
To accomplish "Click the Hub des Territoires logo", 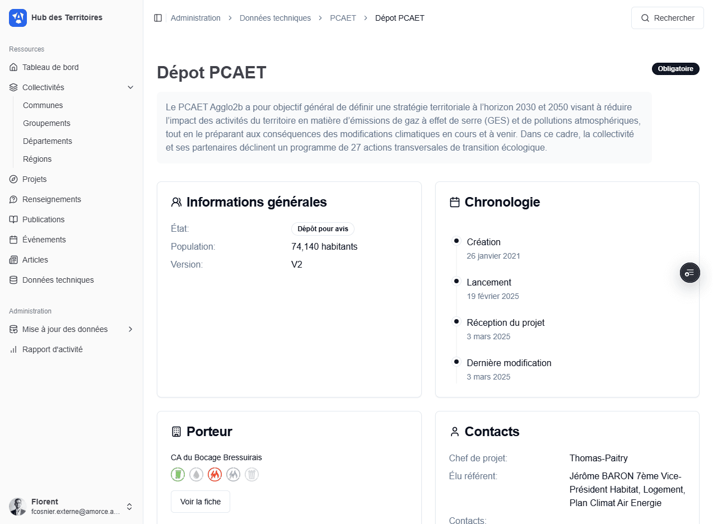I will point(18,18).
